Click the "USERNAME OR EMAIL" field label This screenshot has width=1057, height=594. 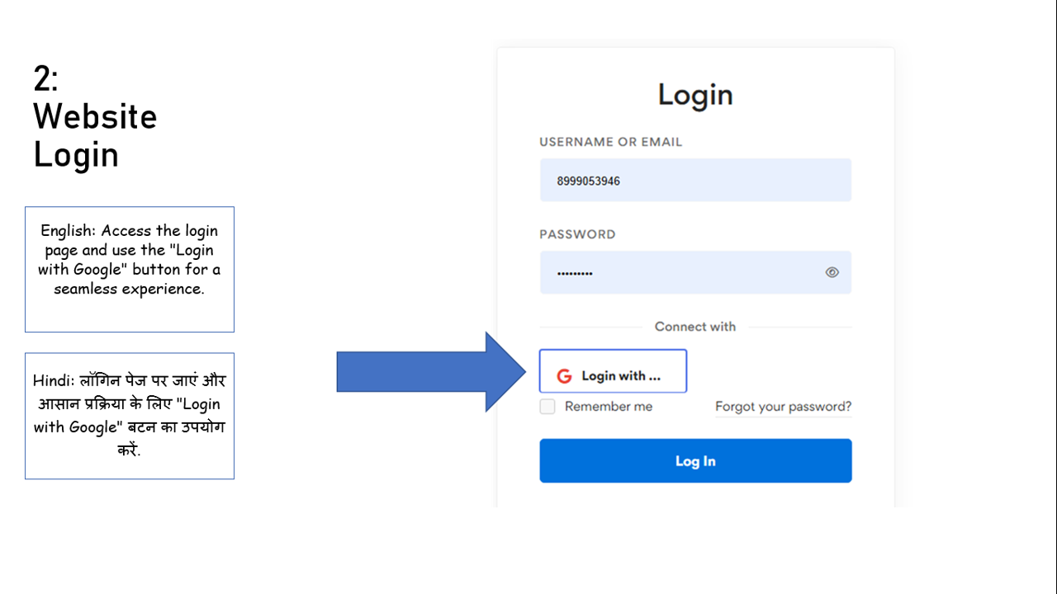611,142
